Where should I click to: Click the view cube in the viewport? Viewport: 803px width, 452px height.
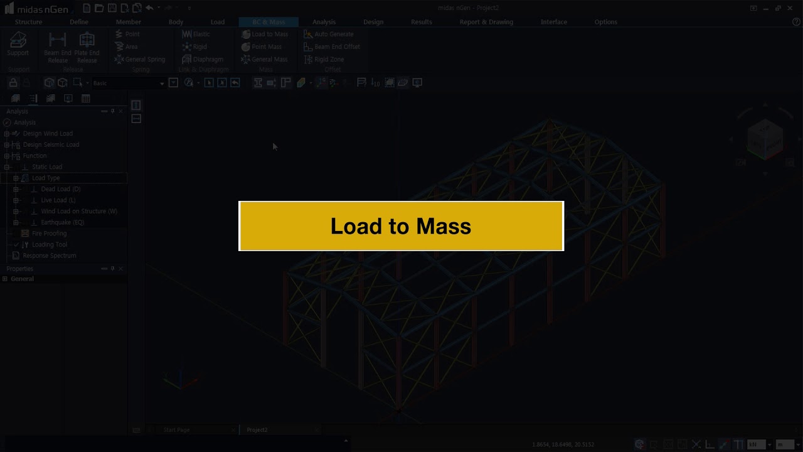pyautogui.click(x=765, y=139)
